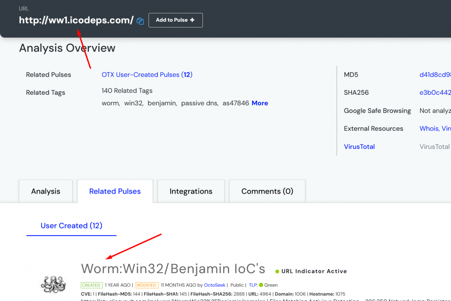Viewport: 451px width, 301px height.
Task: Click the 'CVE: 1' count
Action: click(88, 294)
